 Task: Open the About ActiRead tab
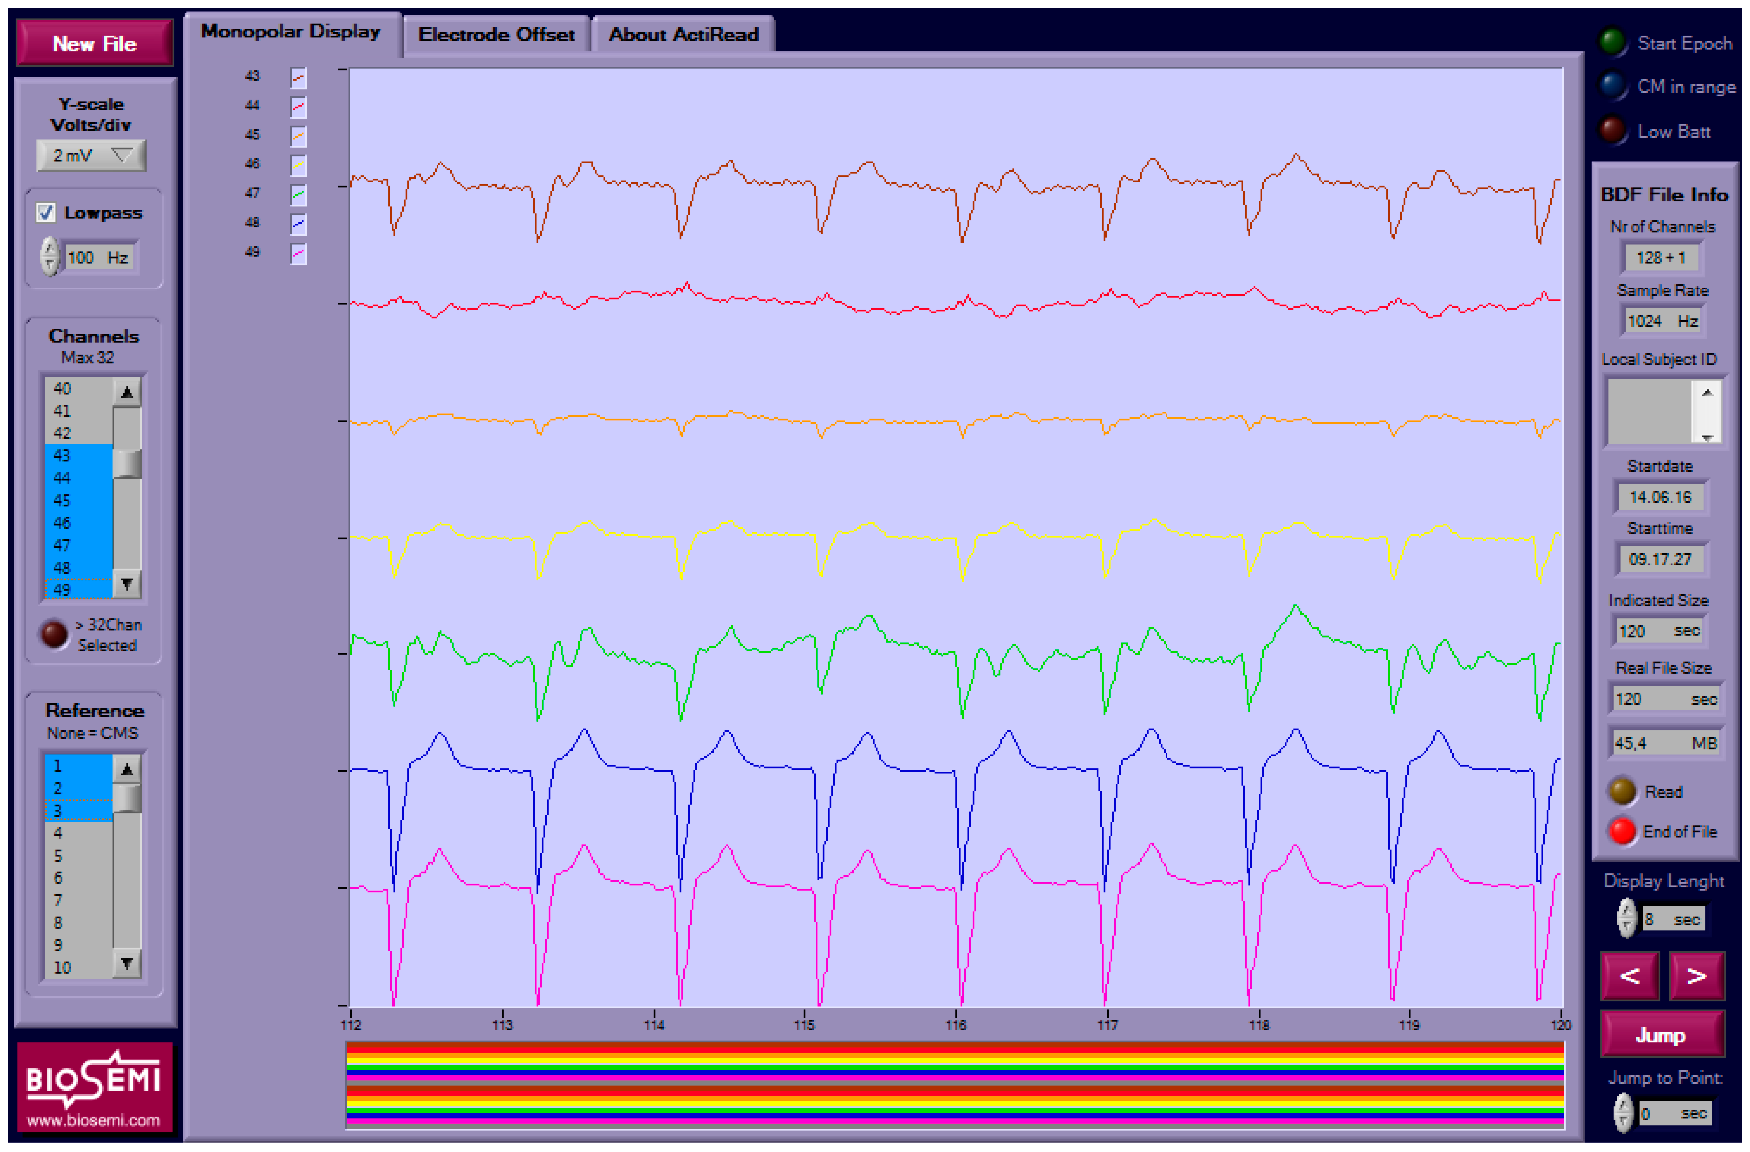click(683, 34)
